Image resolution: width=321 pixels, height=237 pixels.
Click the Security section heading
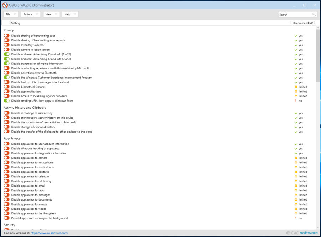coord(9,225)
